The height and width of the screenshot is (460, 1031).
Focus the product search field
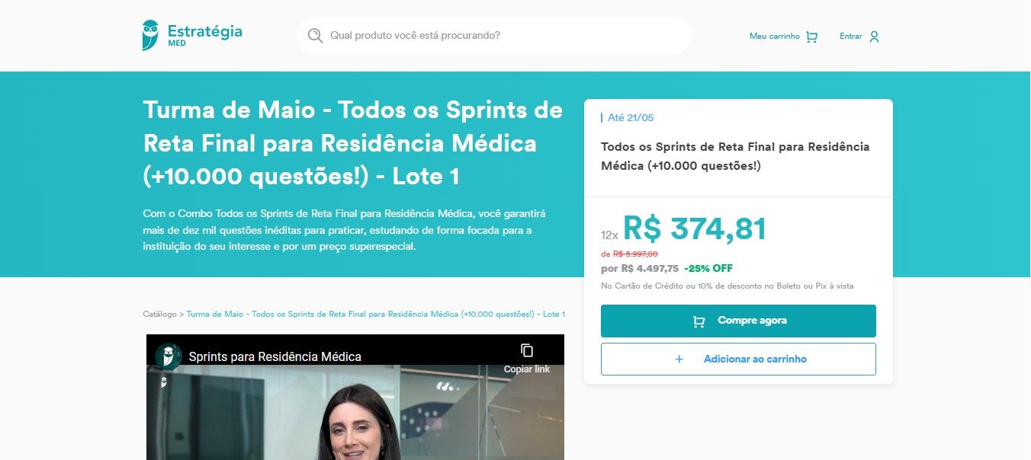[493, 36]
